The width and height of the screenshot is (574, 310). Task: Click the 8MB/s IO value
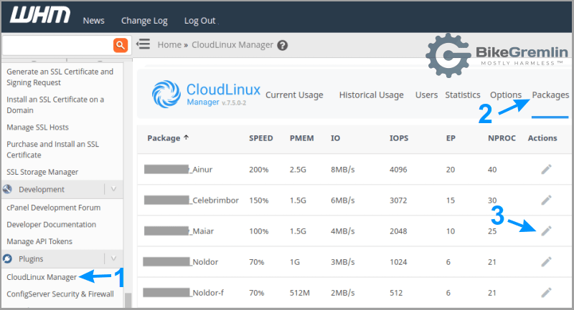coord(343,170)
